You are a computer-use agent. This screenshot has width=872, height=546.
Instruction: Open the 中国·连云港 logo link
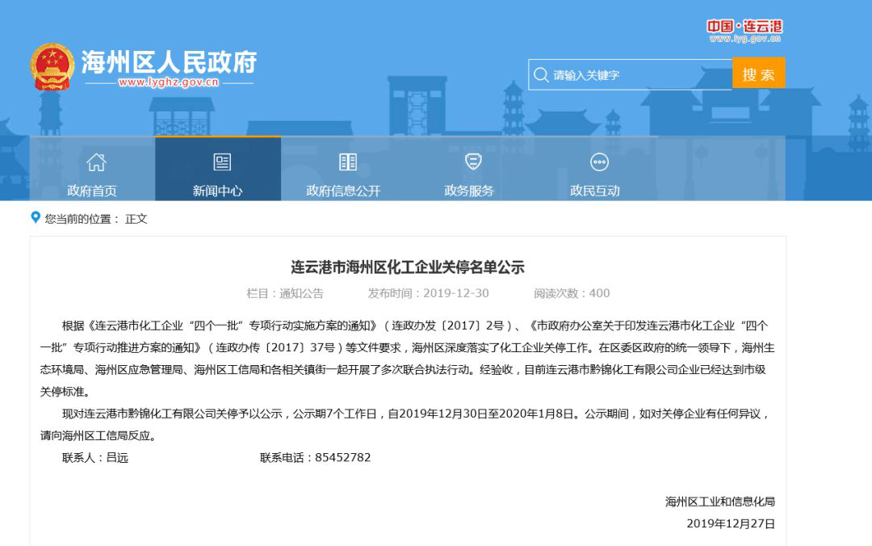[744, 26]
